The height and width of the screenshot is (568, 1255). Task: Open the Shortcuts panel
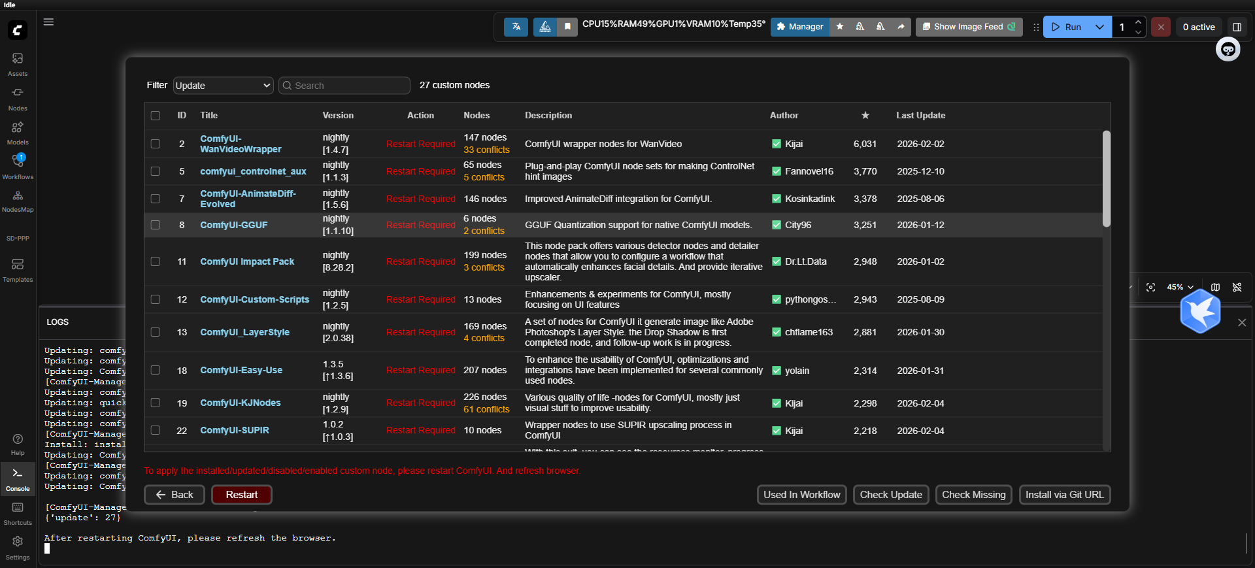[18, 513]
